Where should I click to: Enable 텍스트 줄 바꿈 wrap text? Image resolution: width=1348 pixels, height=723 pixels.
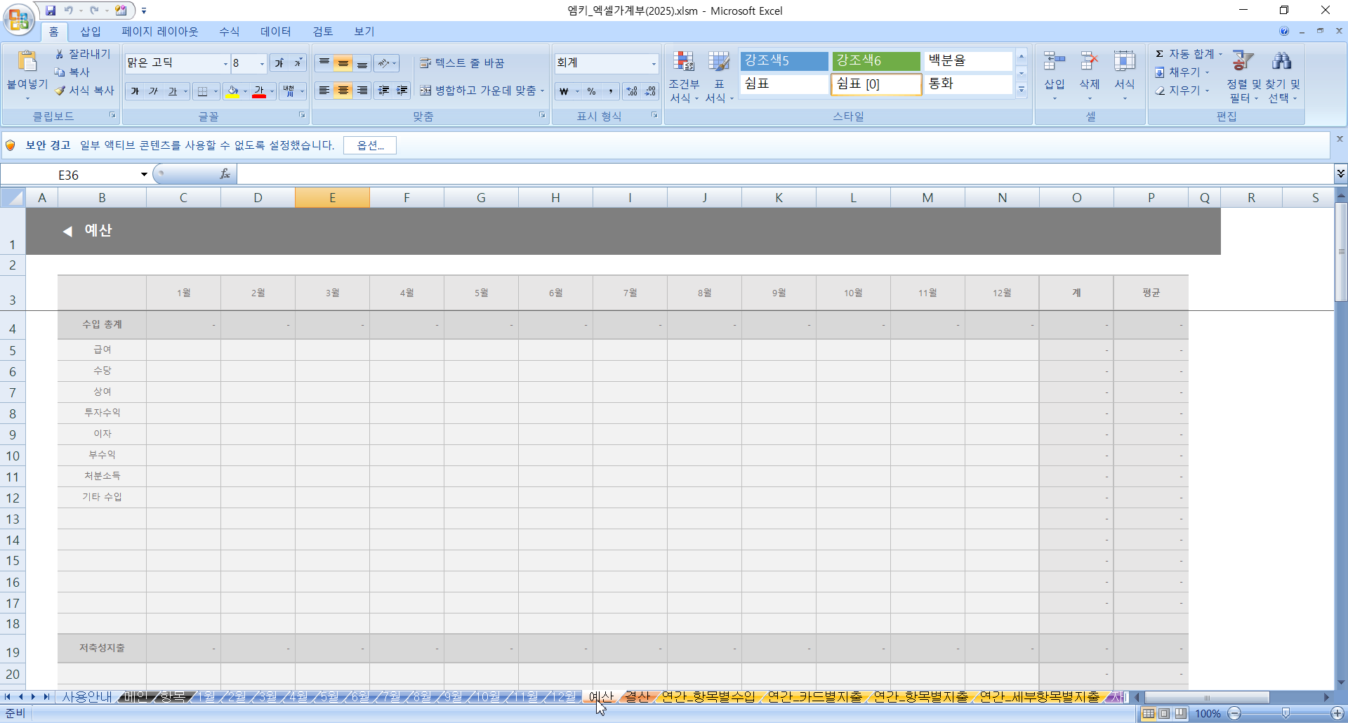(x=462, y=63)
